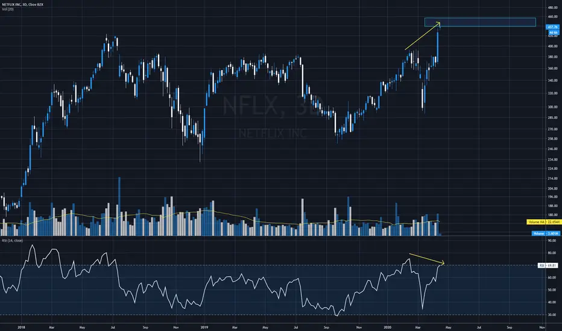Select the yellow Volume MA 22.654M label
The width and height of the screenshot is (562, 331).
pos(543,222)
